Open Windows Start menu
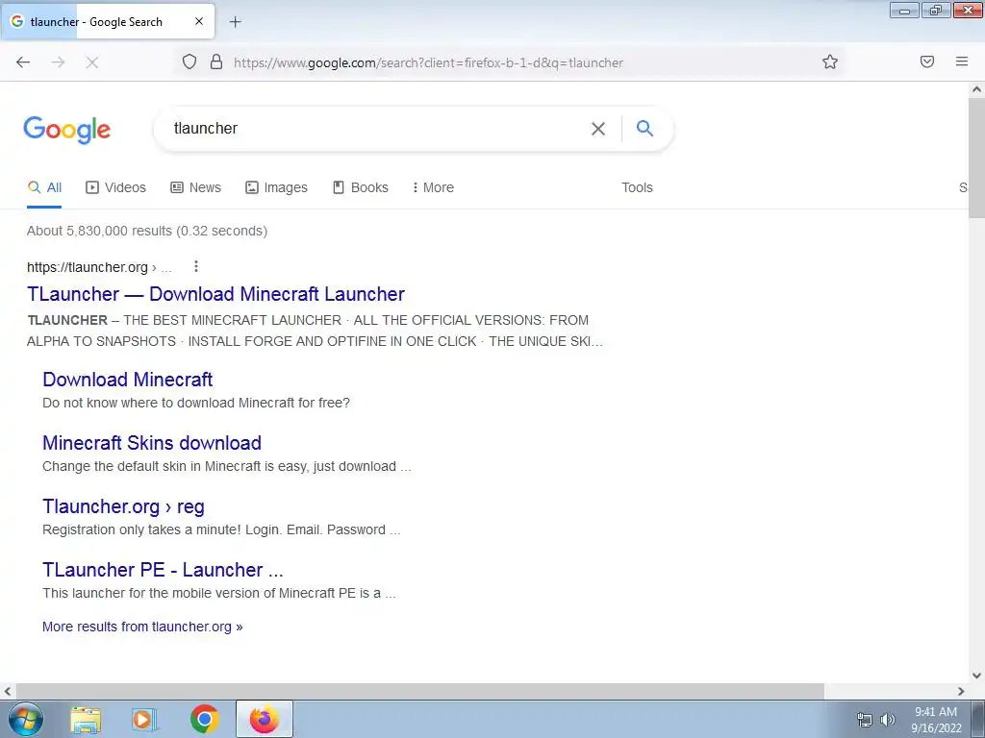 [26, 719]
